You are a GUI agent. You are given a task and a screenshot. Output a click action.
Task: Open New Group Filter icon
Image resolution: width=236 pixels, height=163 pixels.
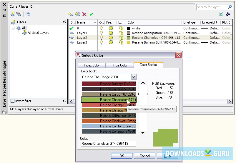(19, 14)
